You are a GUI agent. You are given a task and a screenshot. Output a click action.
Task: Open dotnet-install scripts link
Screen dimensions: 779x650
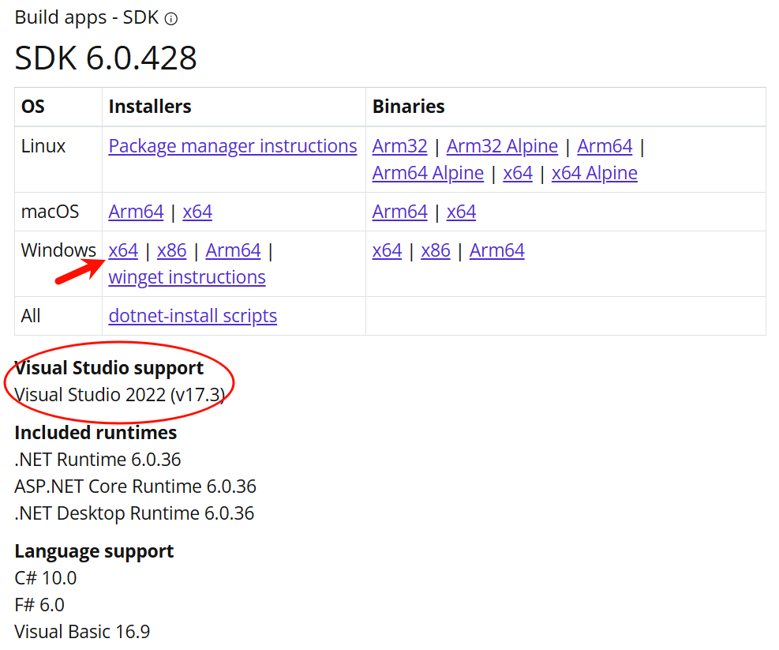tap(193, 316)
